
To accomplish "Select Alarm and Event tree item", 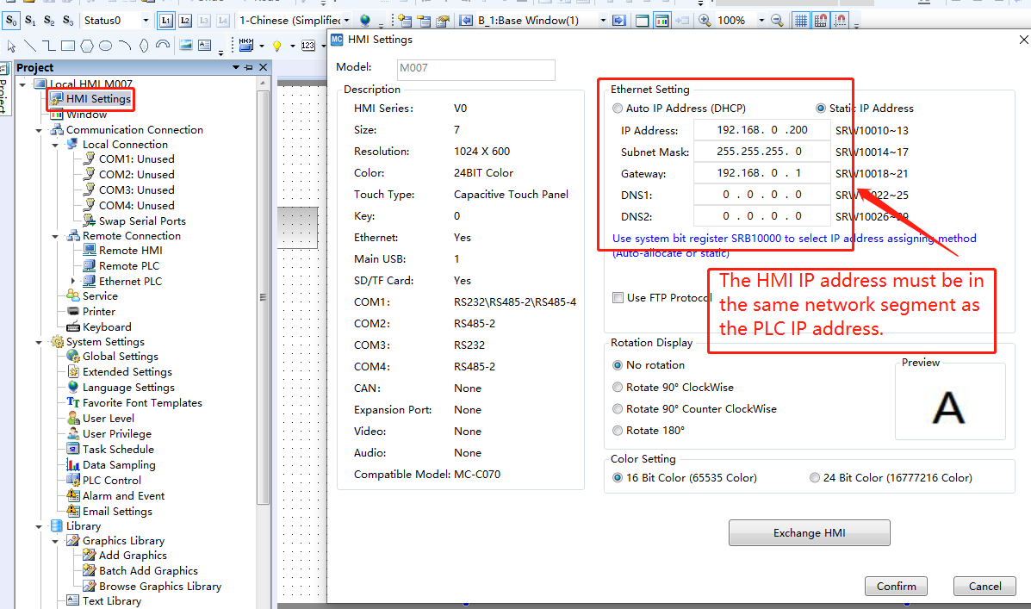I will click(123, 496).
